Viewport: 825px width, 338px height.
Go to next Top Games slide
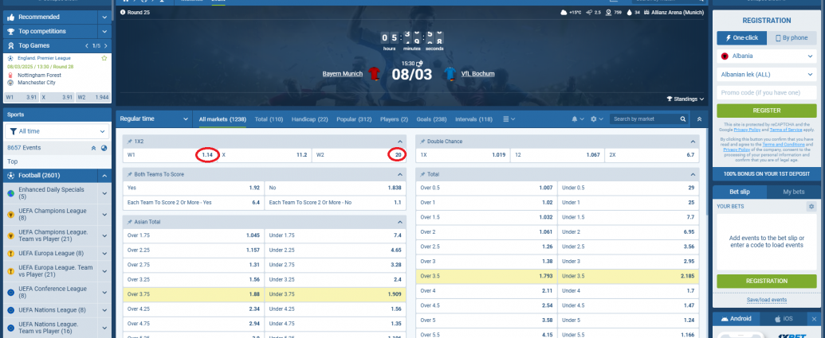[106, 45]
